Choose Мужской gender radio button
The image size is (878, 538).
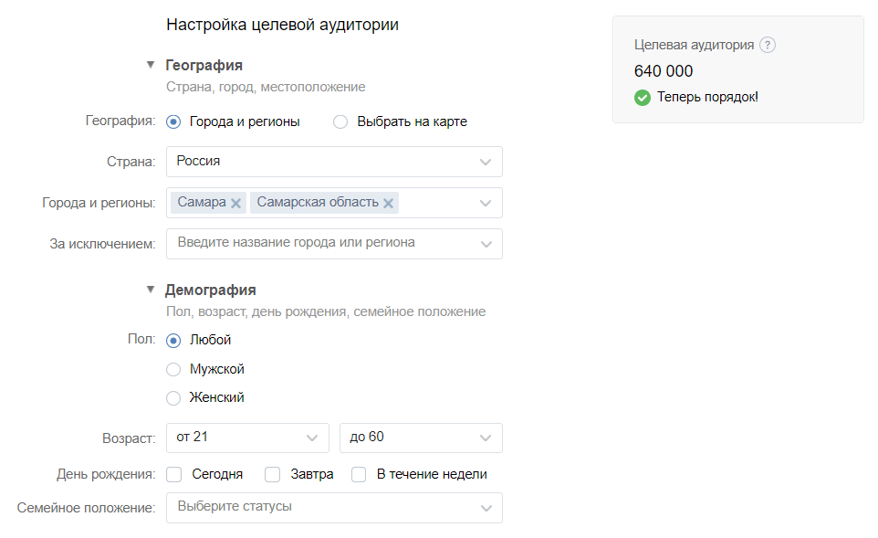pyautogui.click(x=174, y=370)
